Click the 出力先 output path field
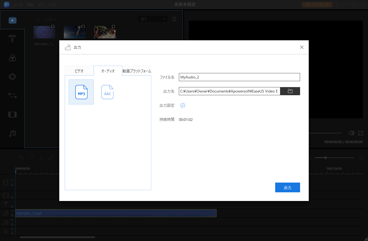The width and height of the screenshot is (368, 241). pyautogui.click(x=229, y=91)
